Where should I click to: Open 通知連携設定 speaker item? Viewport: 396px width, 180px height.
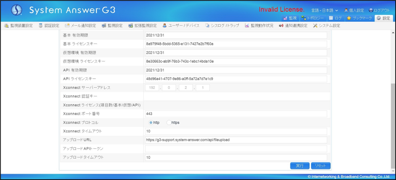pyautogui.click(x=293, y=26)
